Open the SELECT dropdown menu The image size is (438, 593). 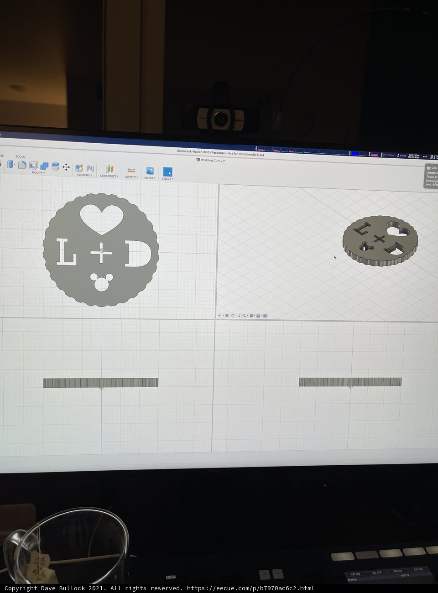pos(167,178)
